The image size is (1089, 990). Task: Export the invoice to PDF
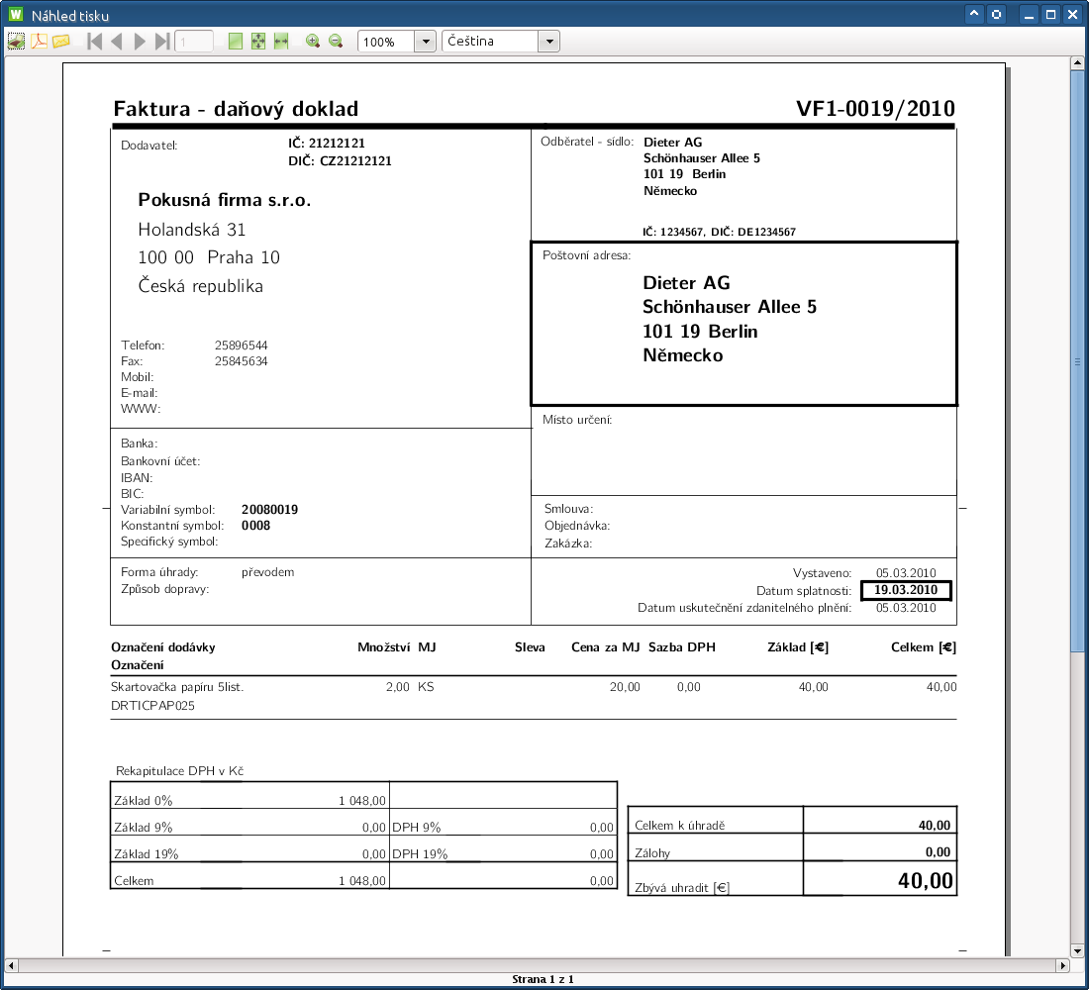click(39, 42)
